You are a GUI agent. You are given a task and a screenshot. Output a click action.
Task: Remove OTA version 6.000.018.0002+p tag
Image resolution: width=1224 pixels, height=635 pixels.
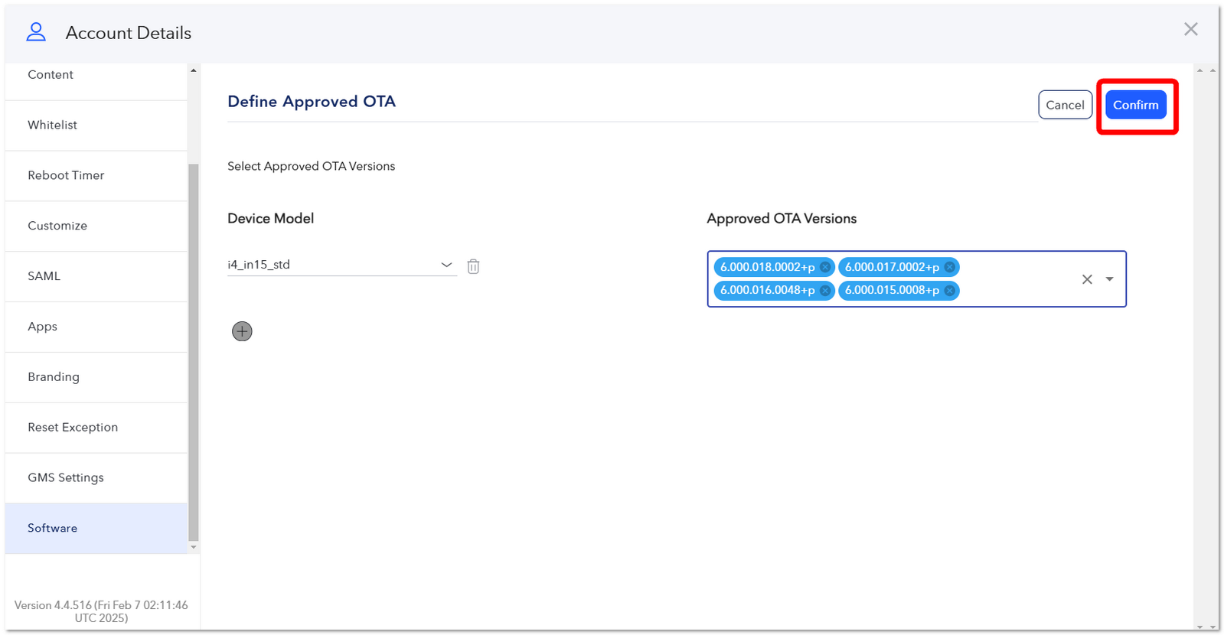tap(825, 267)
